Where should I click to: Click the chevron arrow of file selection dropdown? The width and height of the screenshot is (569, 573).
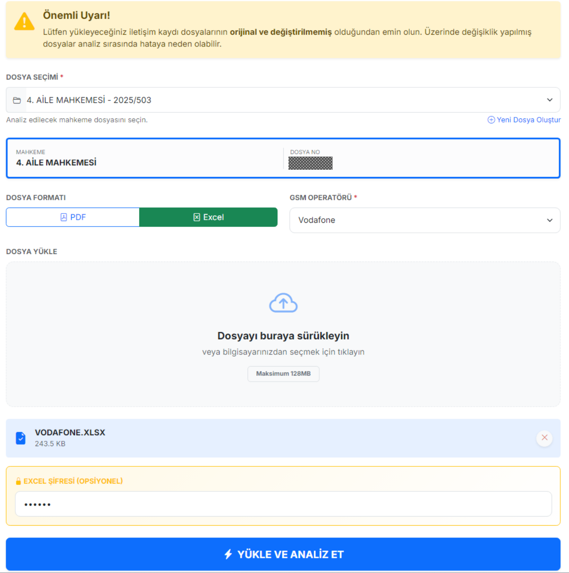point(549,100)
